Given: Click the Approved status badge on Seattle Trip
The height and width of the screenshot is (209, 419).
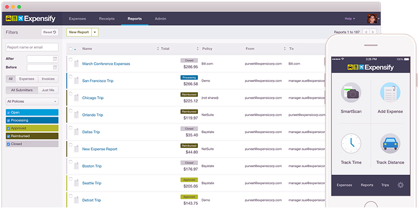Looking at the screenshot, I should click(x=189, y=180).
